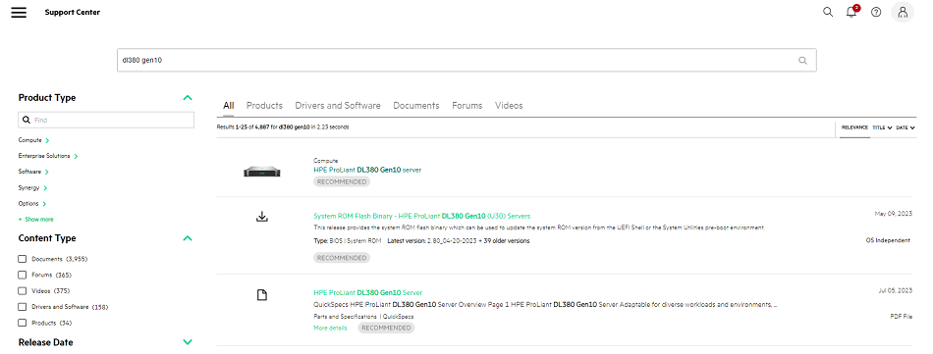Click RECOMMENDED badge beside More details
This screenshot has width=933, height=354.
click(386, 328)
